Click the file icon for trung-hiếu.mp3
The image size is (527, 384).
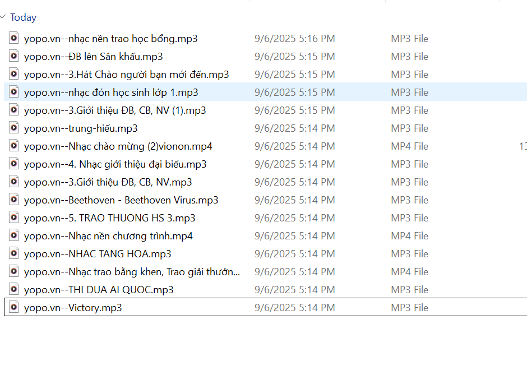[14, 128]
